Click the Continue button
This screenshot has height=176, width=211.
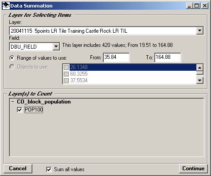[x=193, y=168]
